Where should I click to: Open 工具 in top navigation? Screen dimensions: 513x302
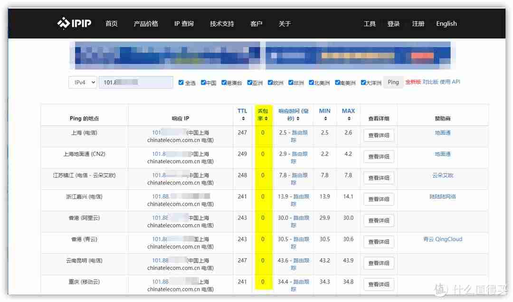tap(370, 24)
